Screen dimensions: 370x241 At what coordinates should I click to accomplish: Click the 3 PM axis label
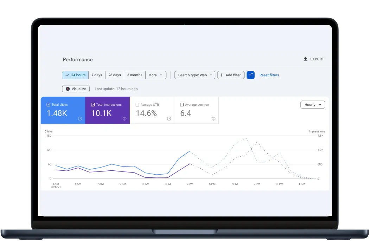(190, 184)
